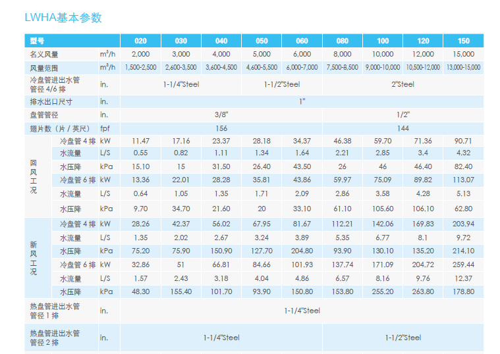
Task: Select the 263.80 kPa pressure drop cell
Action: tap(423, 291)
